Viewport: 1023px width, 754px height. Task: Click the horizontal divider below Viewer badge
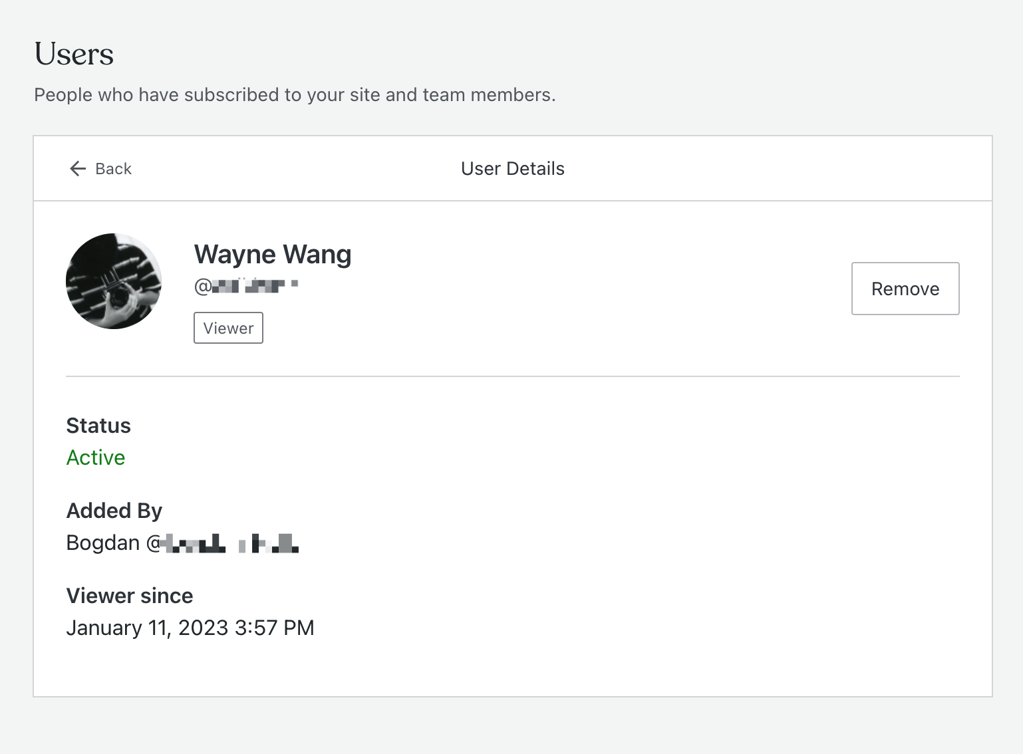point(512,376)
